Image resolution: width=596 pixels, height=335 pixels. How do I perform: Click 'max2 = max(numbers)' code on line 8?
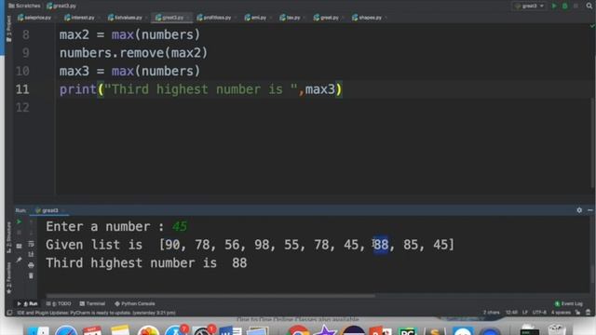coord(129,34)
